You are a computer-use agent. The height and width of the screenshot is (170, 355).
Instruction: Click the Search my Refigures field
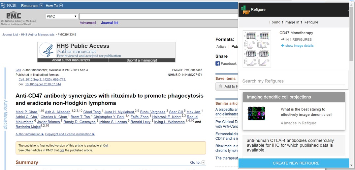[x=293, y=81]
